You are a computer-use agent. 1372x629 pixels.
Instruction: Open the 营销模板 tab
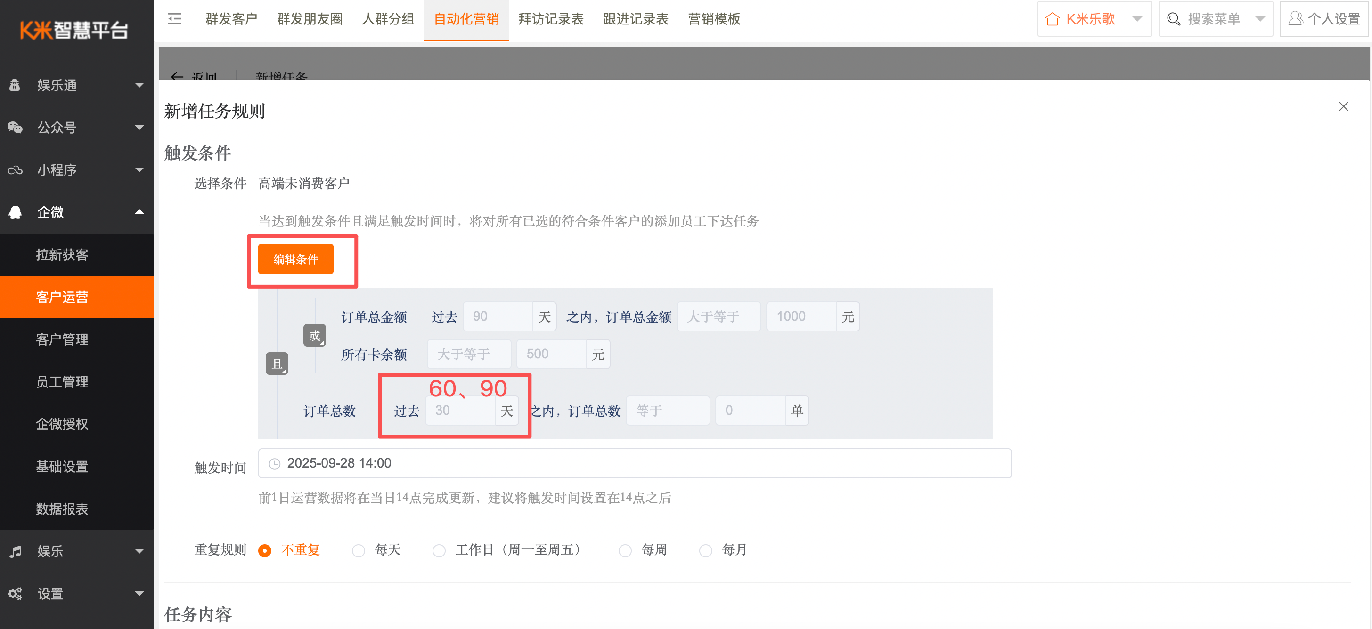click(x=713, y=19)
